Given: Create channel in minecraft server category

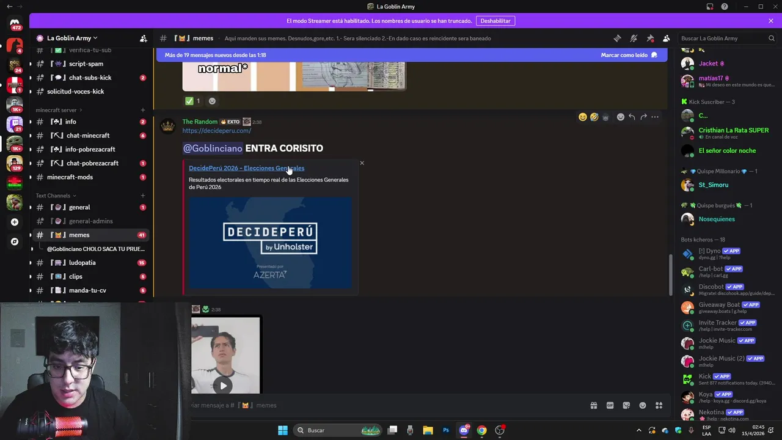Looking at the screenshot, I should point(143,110).
